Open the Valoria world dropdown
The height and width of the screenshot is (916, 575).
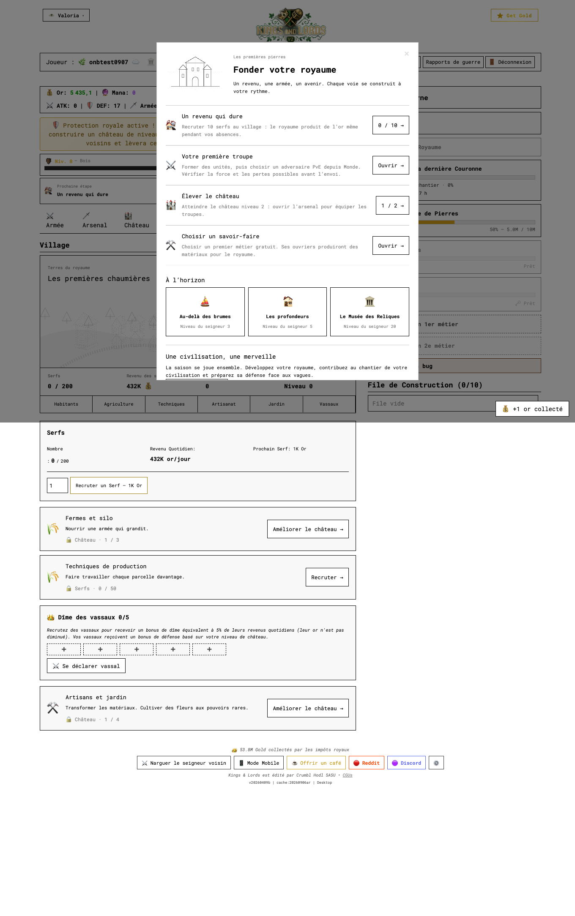66,15
